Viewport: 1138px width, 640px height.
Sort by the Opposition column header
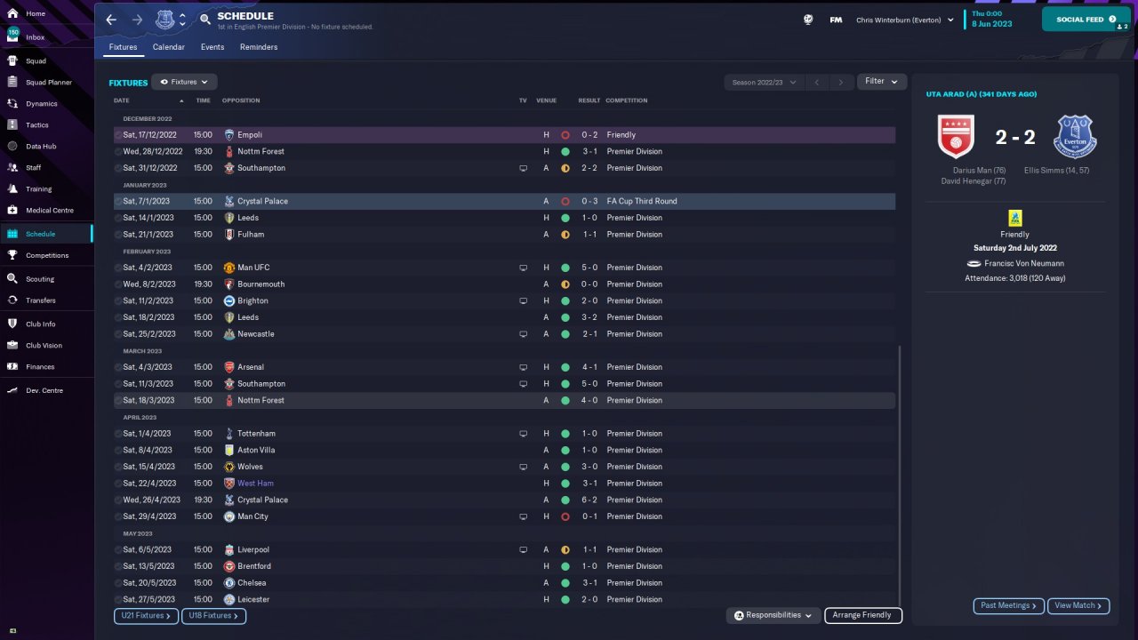(242, 100)
